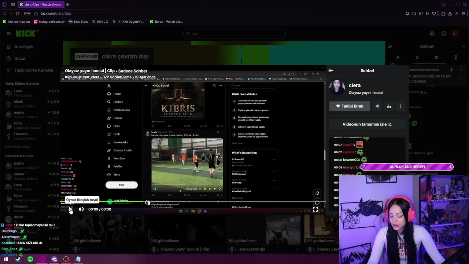
Task: Select Minik channel in followed list
Action: pos(32,104)
